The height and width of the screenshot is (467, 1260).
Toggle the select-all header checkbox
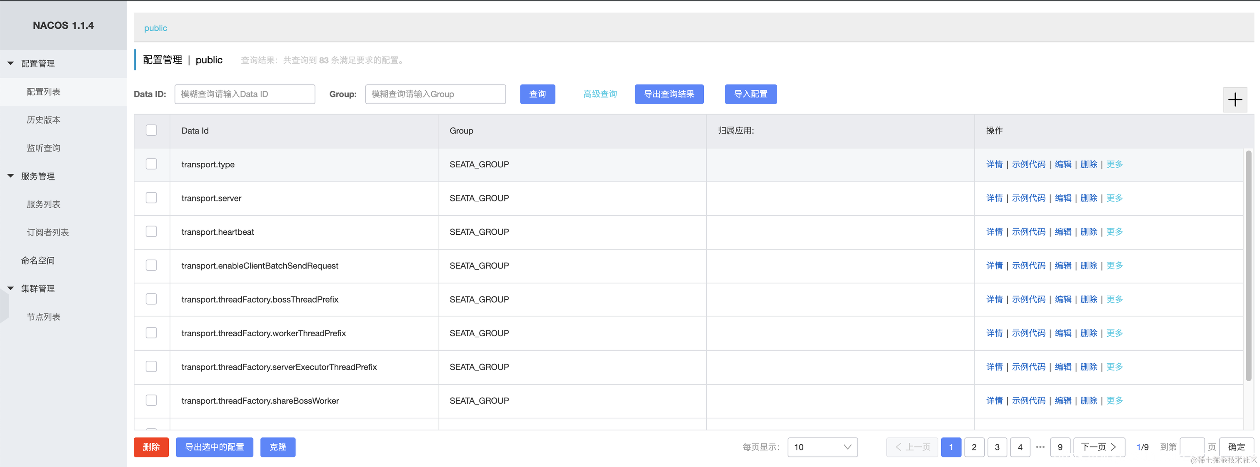(151, 130)
